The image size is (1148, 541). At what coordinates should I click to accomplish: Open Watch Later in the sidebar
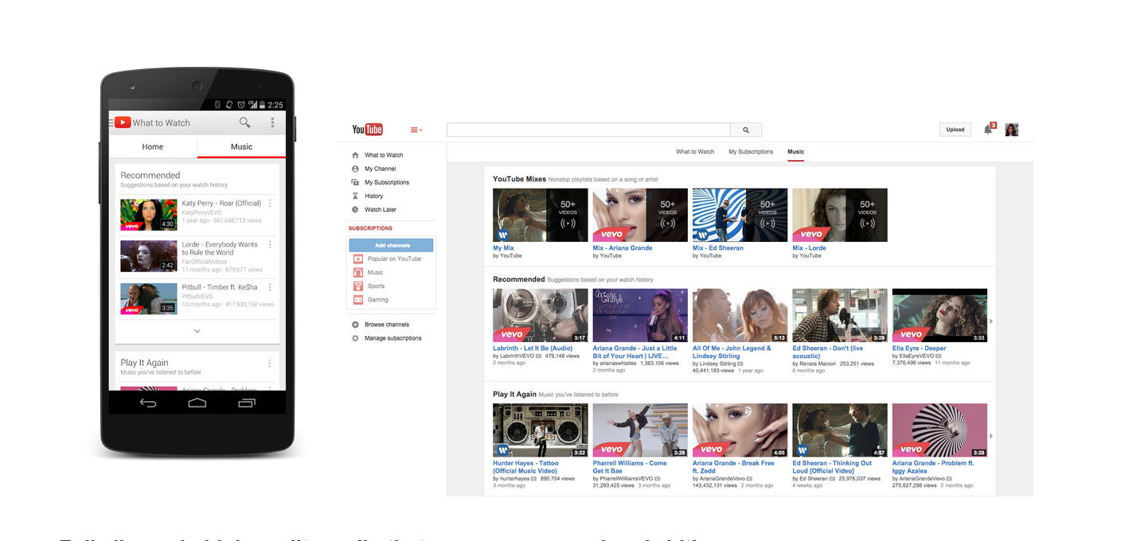381,209
